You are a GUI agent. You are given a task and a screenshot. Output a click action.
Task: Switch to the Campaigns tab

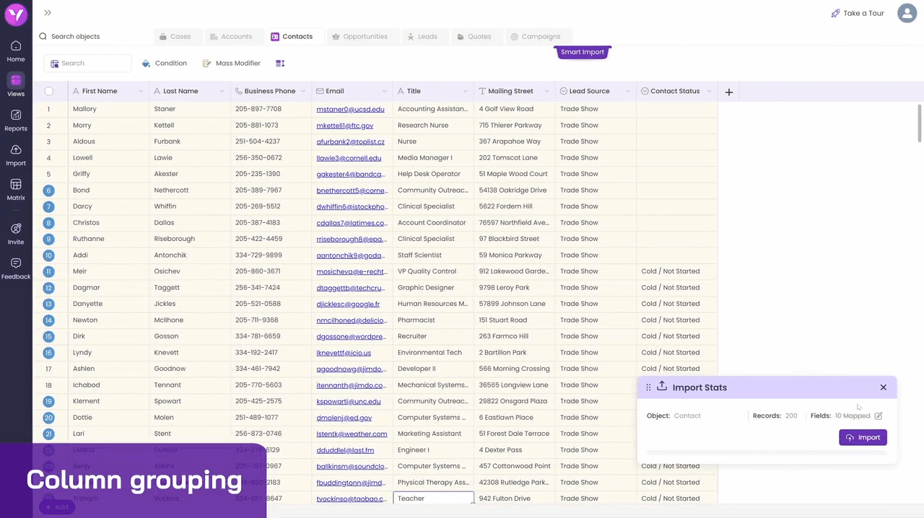click(x=535, y=36)
